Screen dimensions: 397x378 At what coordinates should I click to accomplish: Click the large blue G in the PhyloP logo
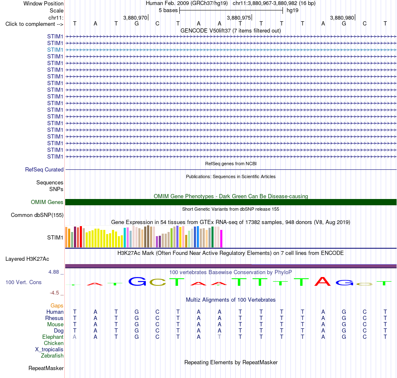pyautogui.click(x=137, y=281)
